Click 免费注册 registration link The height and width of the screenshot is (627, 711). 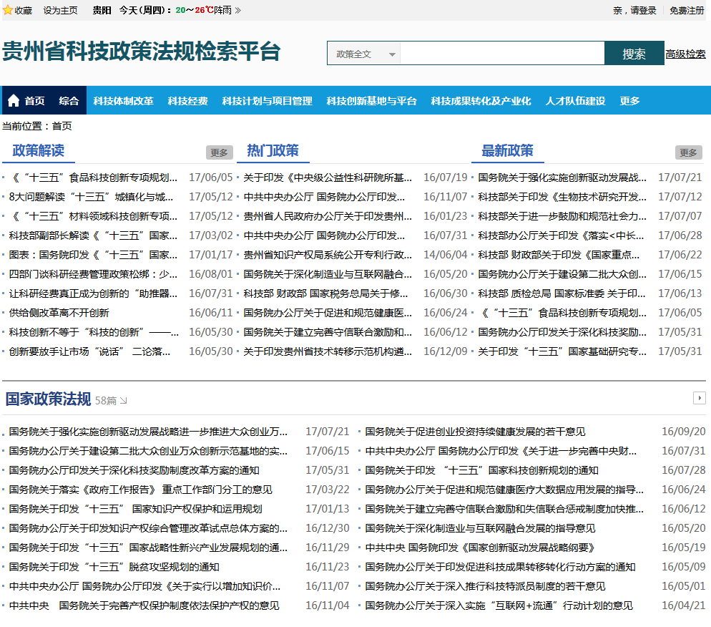point(687,11)
